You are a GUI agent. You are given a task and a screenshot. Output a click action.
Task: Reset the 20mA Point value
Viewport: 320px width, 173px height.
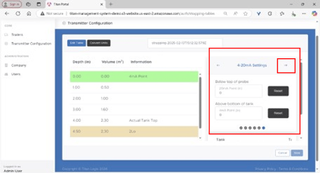(x=278, y=91)
